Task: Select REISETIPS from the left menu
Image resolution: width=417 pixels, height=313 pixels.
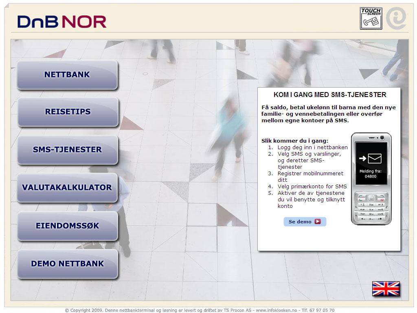Action: coord(68,112)
